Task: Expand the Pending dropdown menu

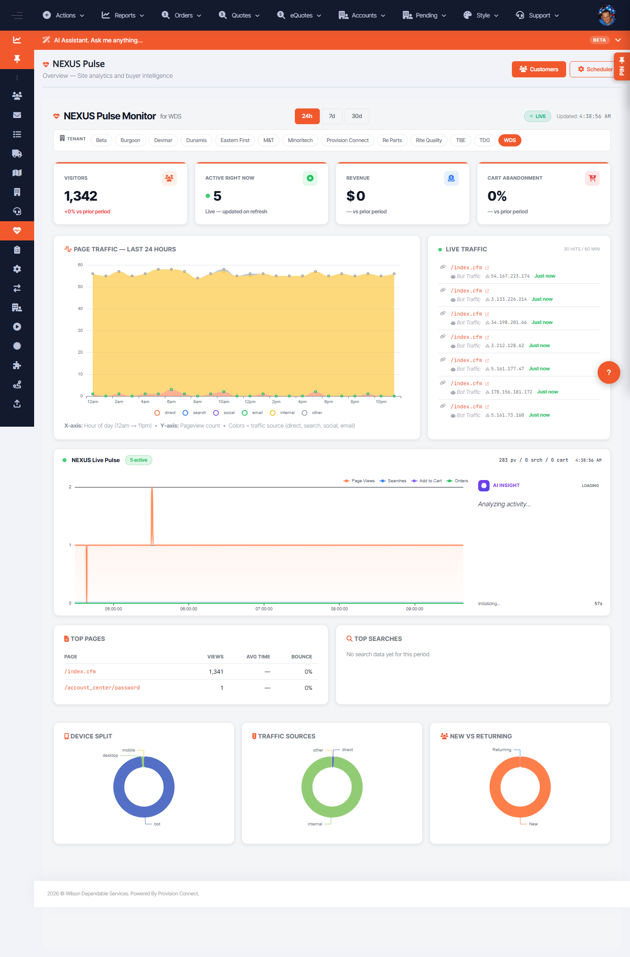Action: click(x=424, y=15)
